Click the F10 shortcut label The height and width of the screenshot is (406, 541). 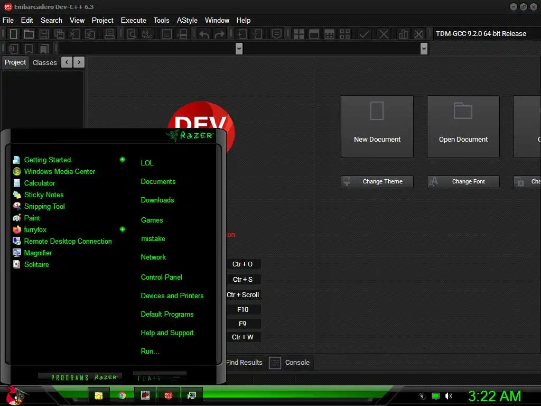[242, 310]
